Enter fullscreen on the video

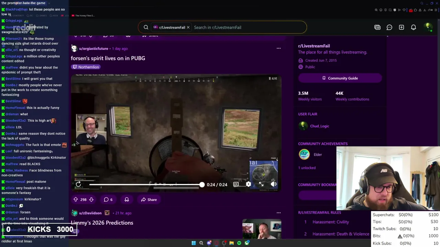tap(261, 184)
